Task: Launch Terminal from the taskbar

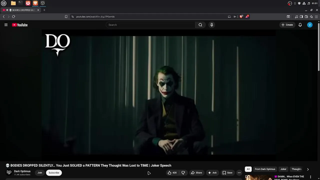Action: click(20, 3)
